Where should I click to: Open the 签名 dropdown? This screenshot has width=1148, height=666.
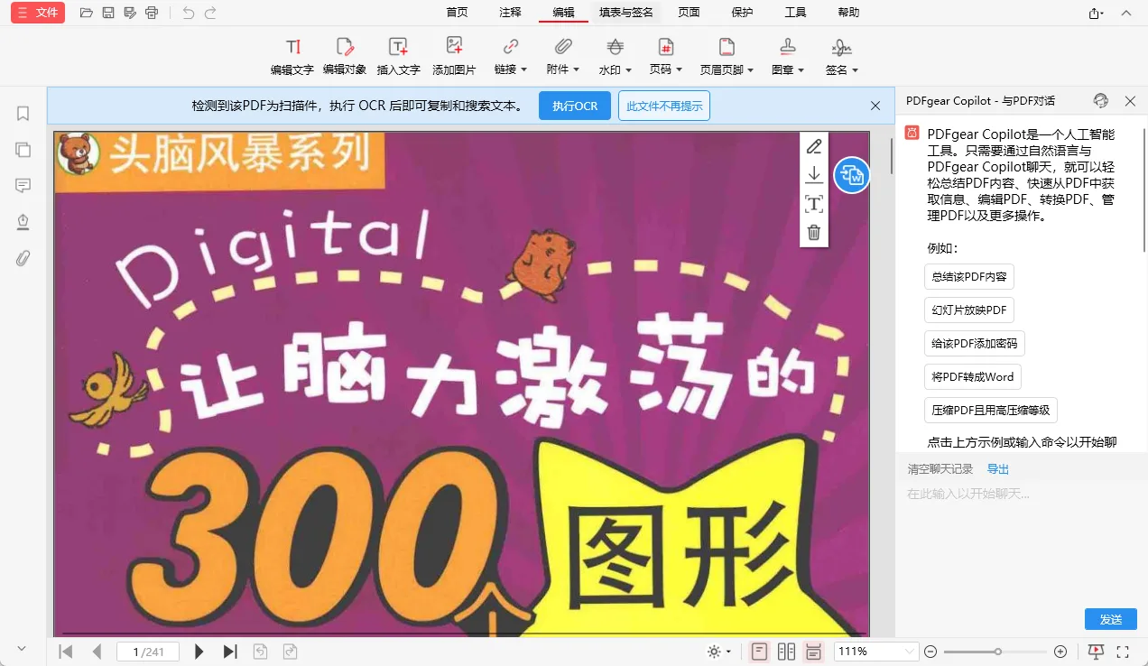[x=841, y=56]
